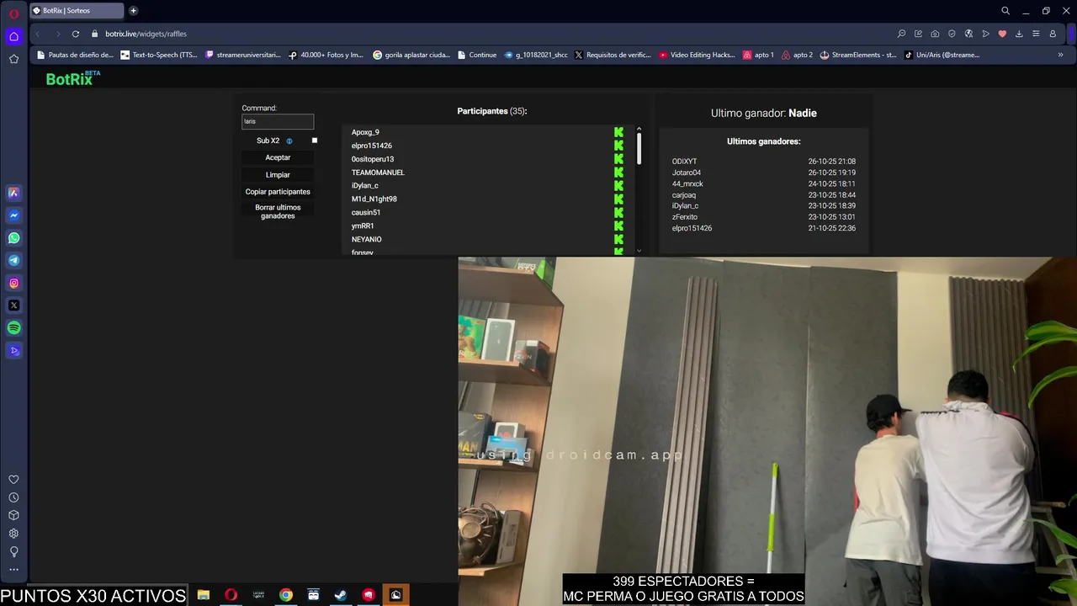Open streameruniversitari bookmark
The width and height of the screenshot is (1077, 606).
click(243, 55)
